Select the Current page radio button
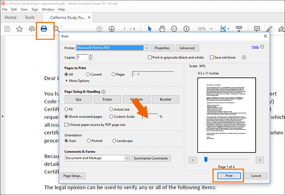Viewport: 285px width, 195px height. 88,75
